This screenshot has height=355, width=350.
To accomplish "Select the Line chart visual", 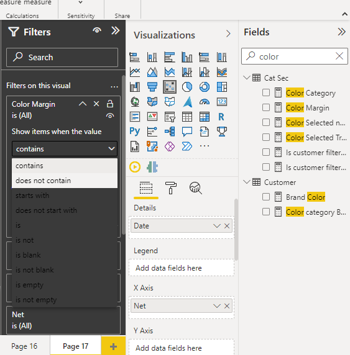I will coord(135,72).
